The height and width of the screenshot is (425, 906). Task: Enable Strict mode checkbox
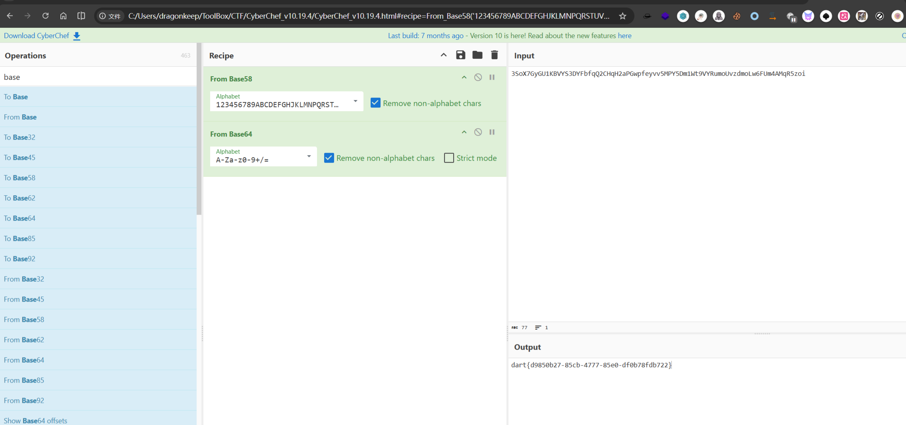(449, 158)
